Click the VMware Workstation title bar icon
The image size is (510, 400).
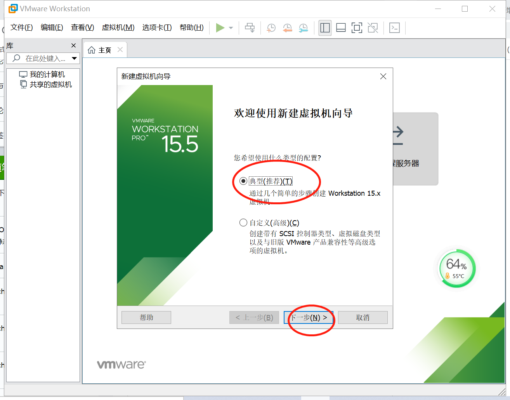click(13, 9)
